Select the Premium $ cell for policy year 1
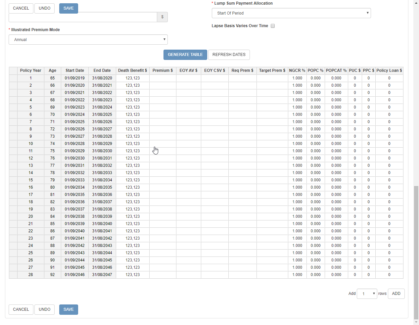The image size is (419, 325). 163,78
